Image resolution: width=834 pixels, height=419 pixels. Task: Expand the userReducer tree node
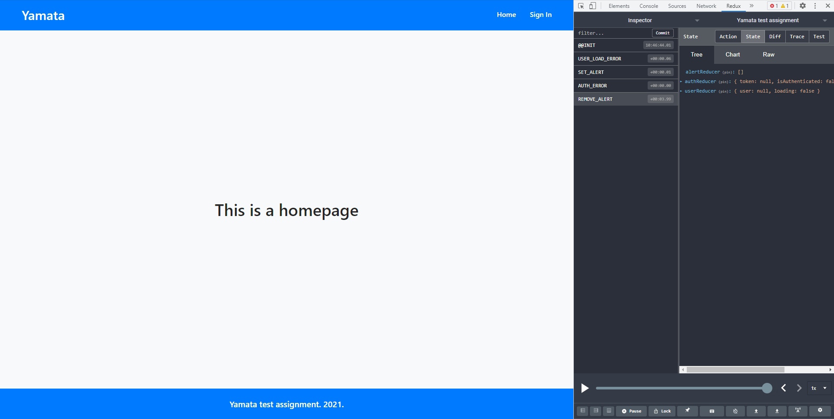tap(681, 91)
